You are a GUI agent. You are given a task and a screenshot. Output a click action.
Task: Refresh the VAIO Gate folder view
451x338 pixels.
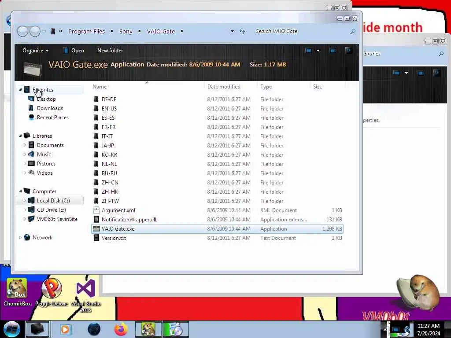point(243,31)
